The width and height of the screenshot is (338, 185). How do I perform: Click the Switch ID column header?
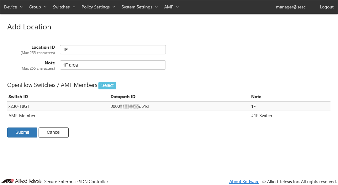point(18,97)
